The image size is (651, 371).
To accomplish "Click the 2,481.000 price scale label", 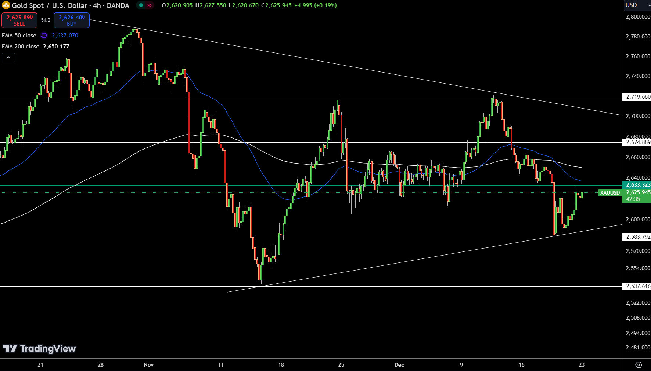I will tap(638, 348).
